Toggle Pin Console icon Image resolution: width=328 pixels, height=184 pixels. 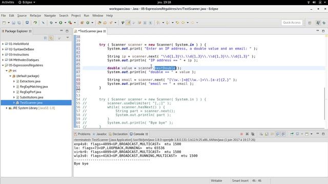click(x=292, y=134)
